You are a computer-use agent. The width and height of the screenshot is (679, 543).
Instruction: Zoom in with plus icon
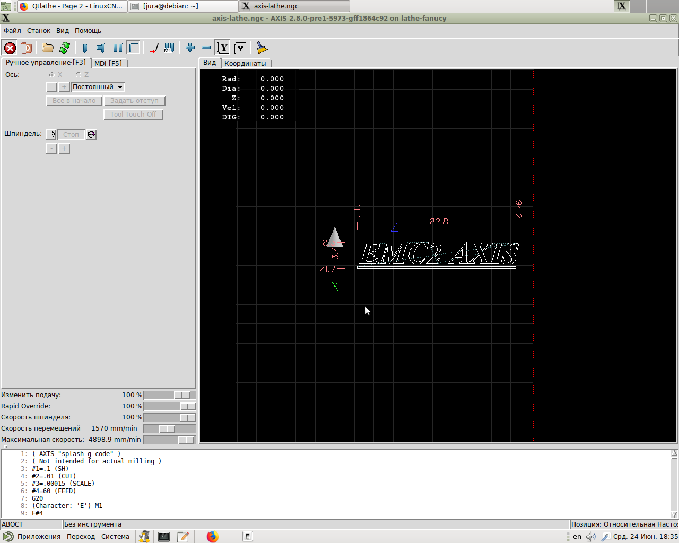click(x=190, y=48)
